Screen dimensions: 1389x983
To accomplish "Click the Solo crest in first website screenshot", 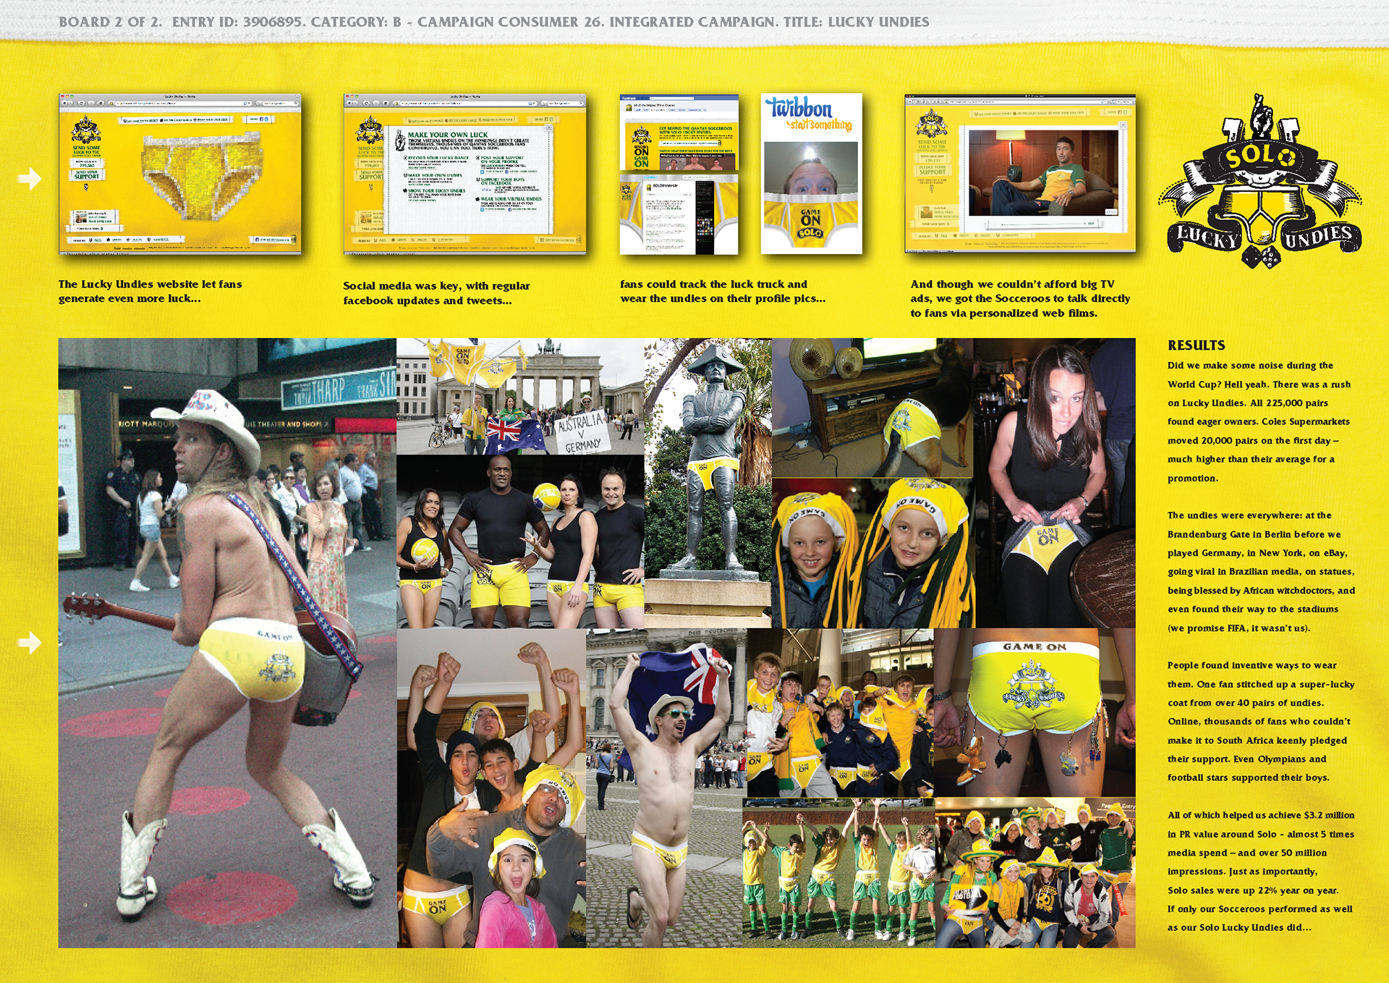I will point(86,130).
